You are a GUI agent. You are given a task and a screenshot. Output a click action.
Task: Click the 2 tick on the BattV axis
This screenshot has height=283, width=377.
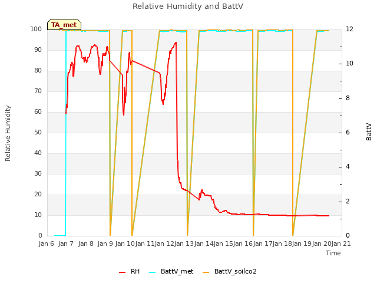tap(348, 201)
